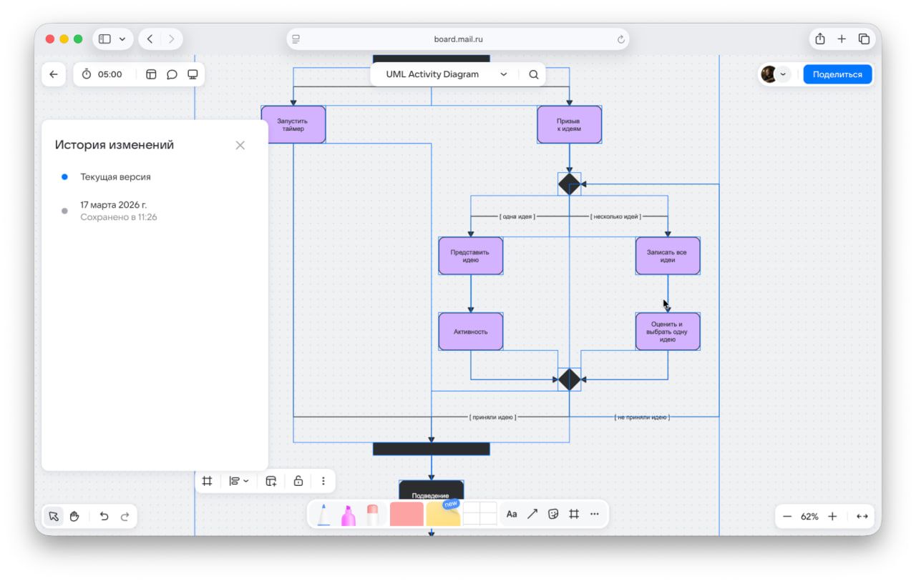Toggle the Safari sidebar button
Viewport: 916px width, 581px height.
105,39
